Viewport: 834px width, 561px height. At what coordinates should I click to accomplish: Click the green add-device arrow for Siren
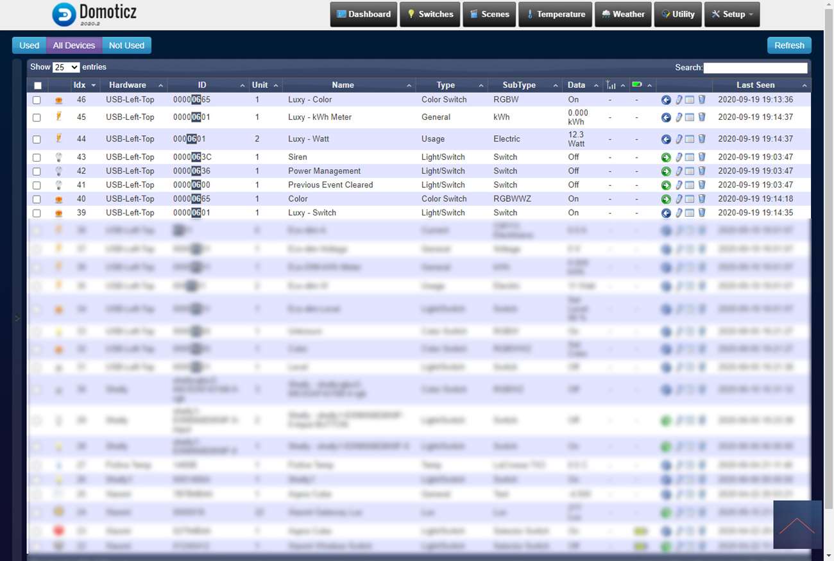click(x=666, y=157)
